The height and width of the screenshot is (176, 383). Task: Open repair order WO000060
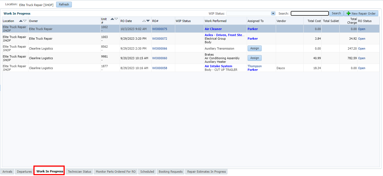(x=160, y=58)
